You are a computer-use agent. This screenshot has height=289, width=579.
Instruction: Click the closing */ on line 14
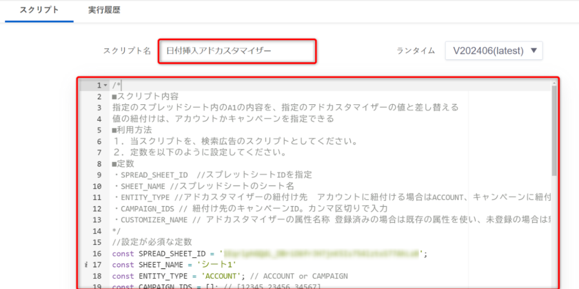(x=116, y=230)
